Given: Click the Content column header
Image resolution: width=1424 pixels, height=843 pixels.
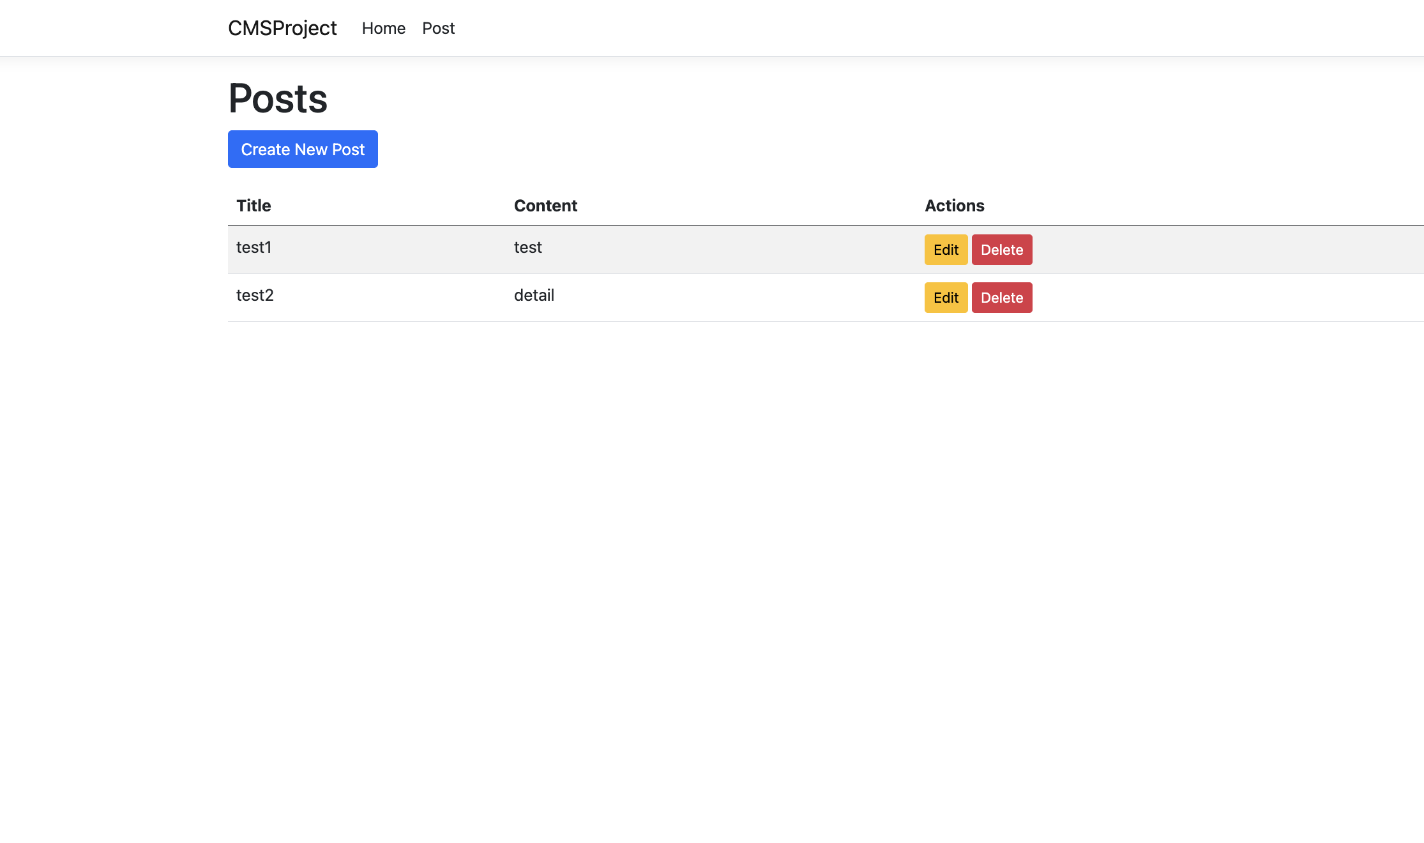Looking at the screenshot, I should pos(545,206).
